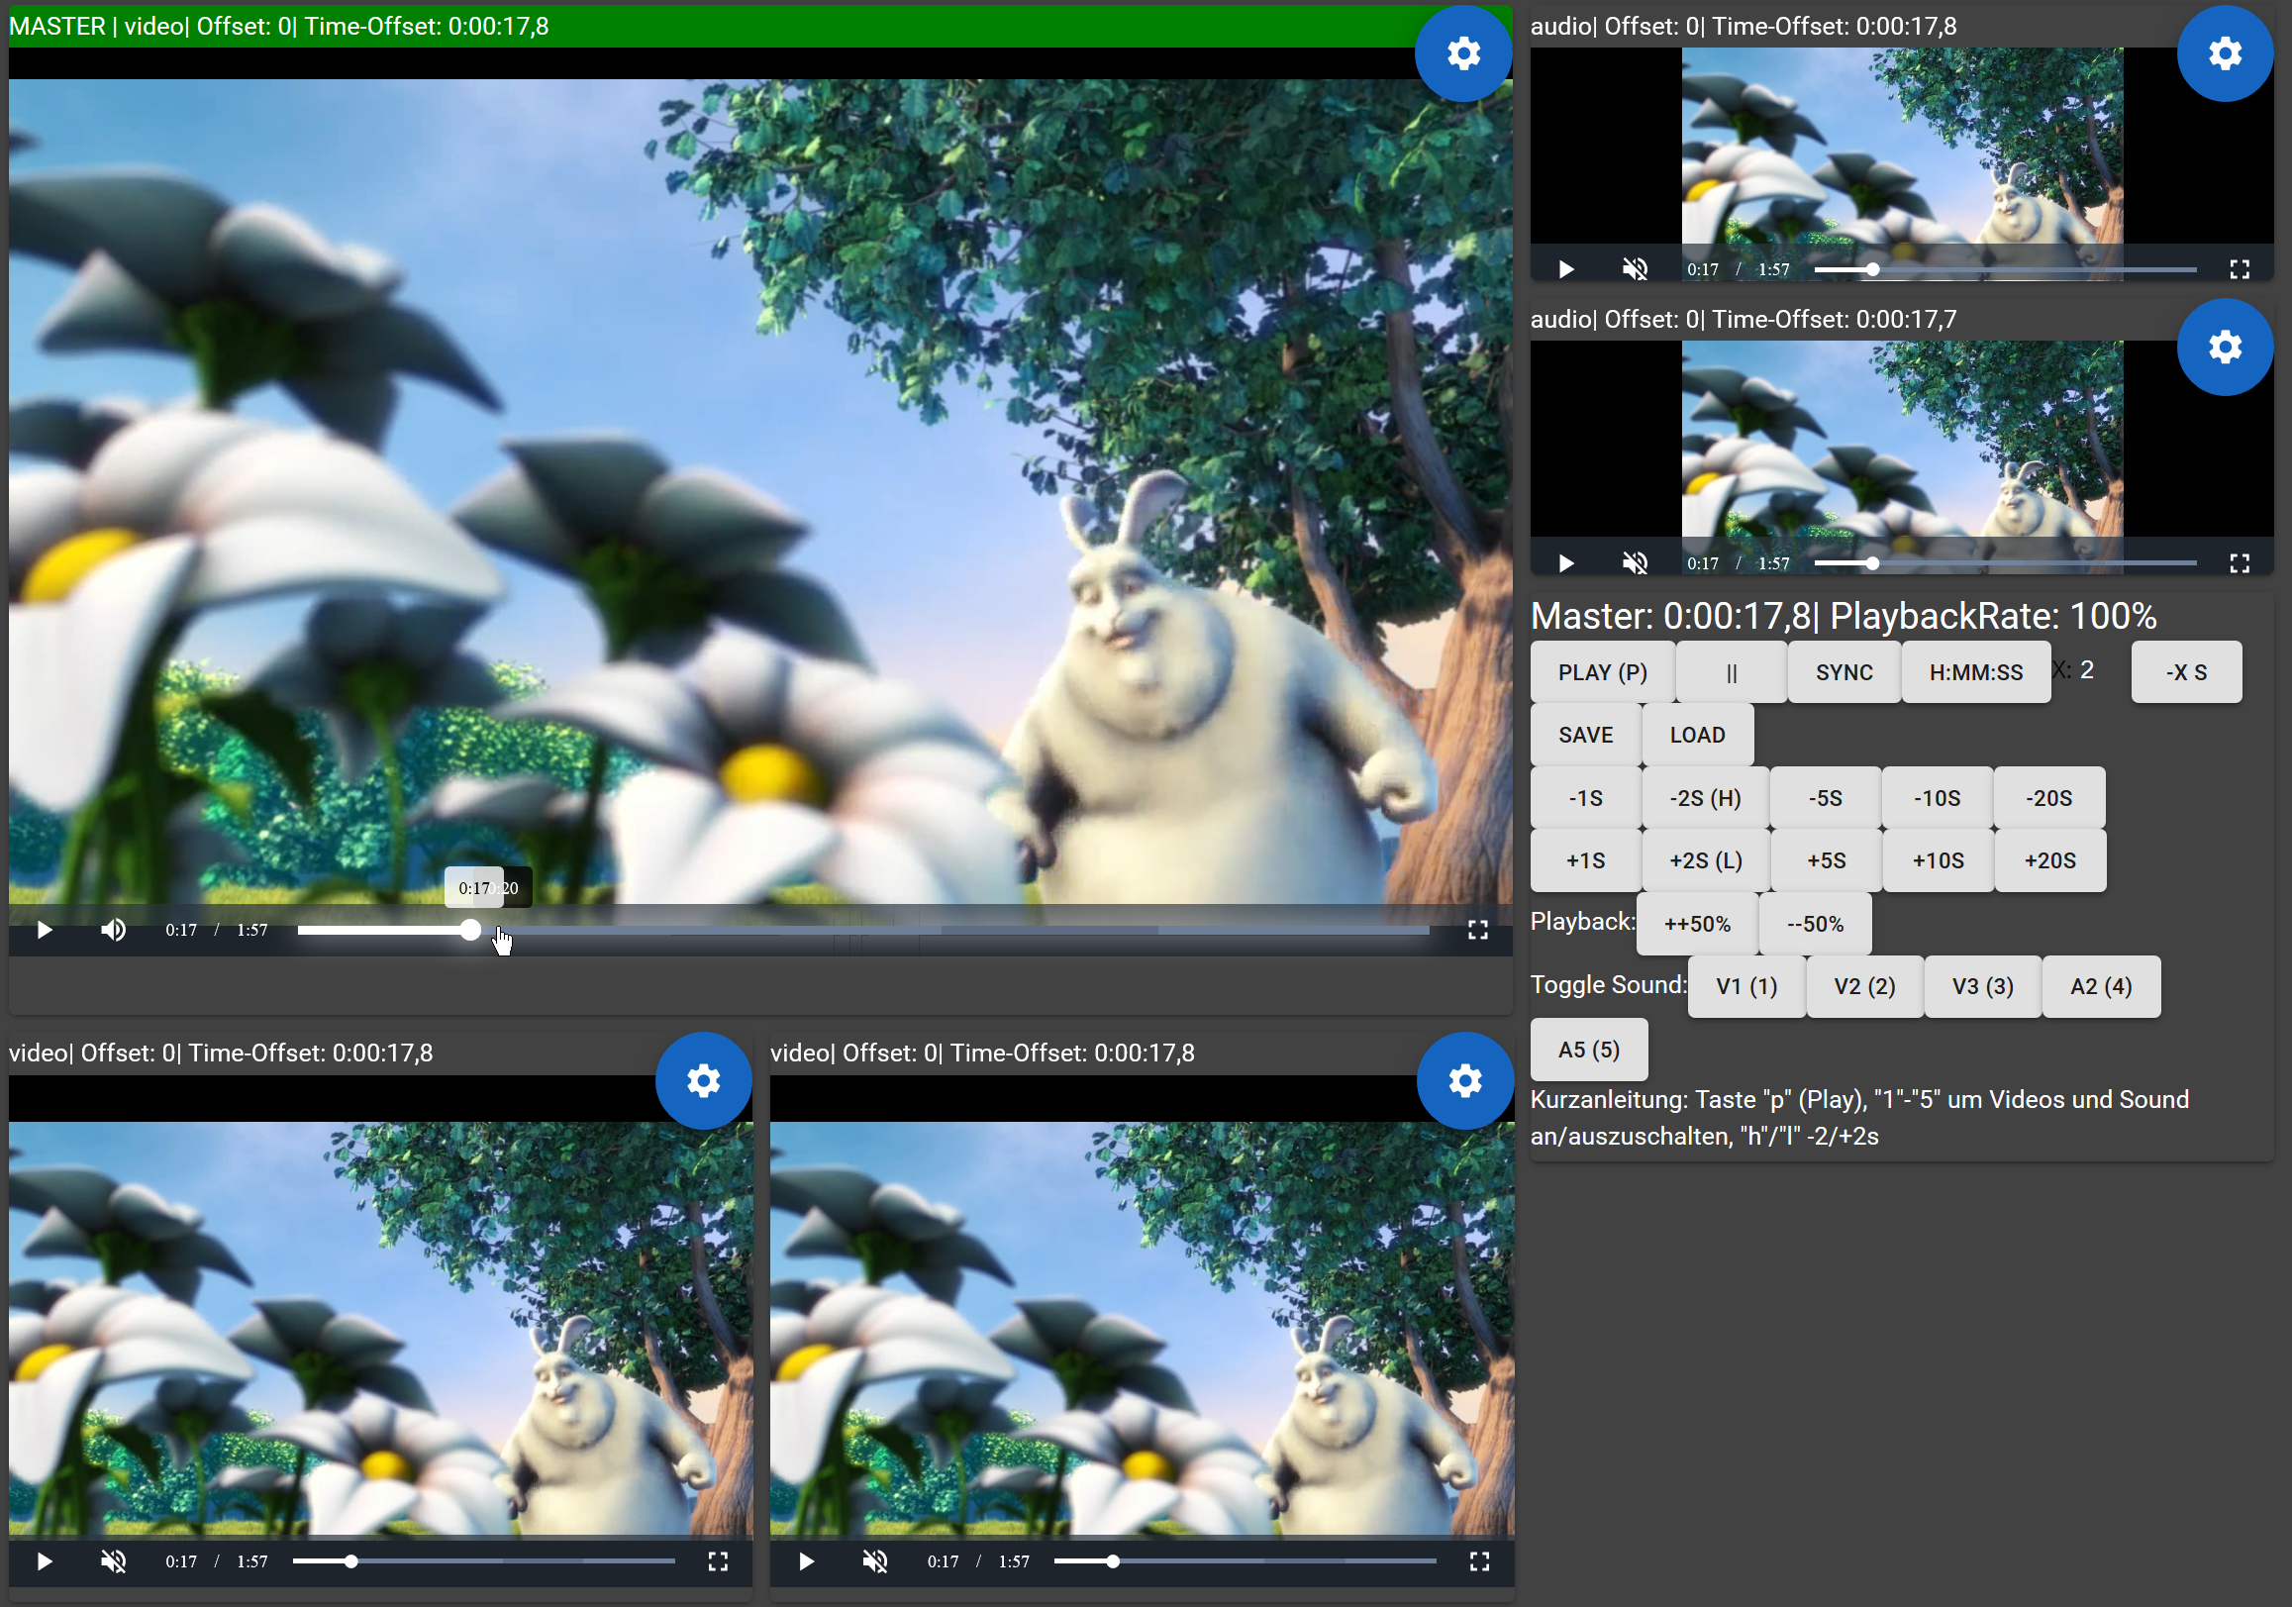
Task: Open settings gear of second audio player
Action: tap(2224, 347)
